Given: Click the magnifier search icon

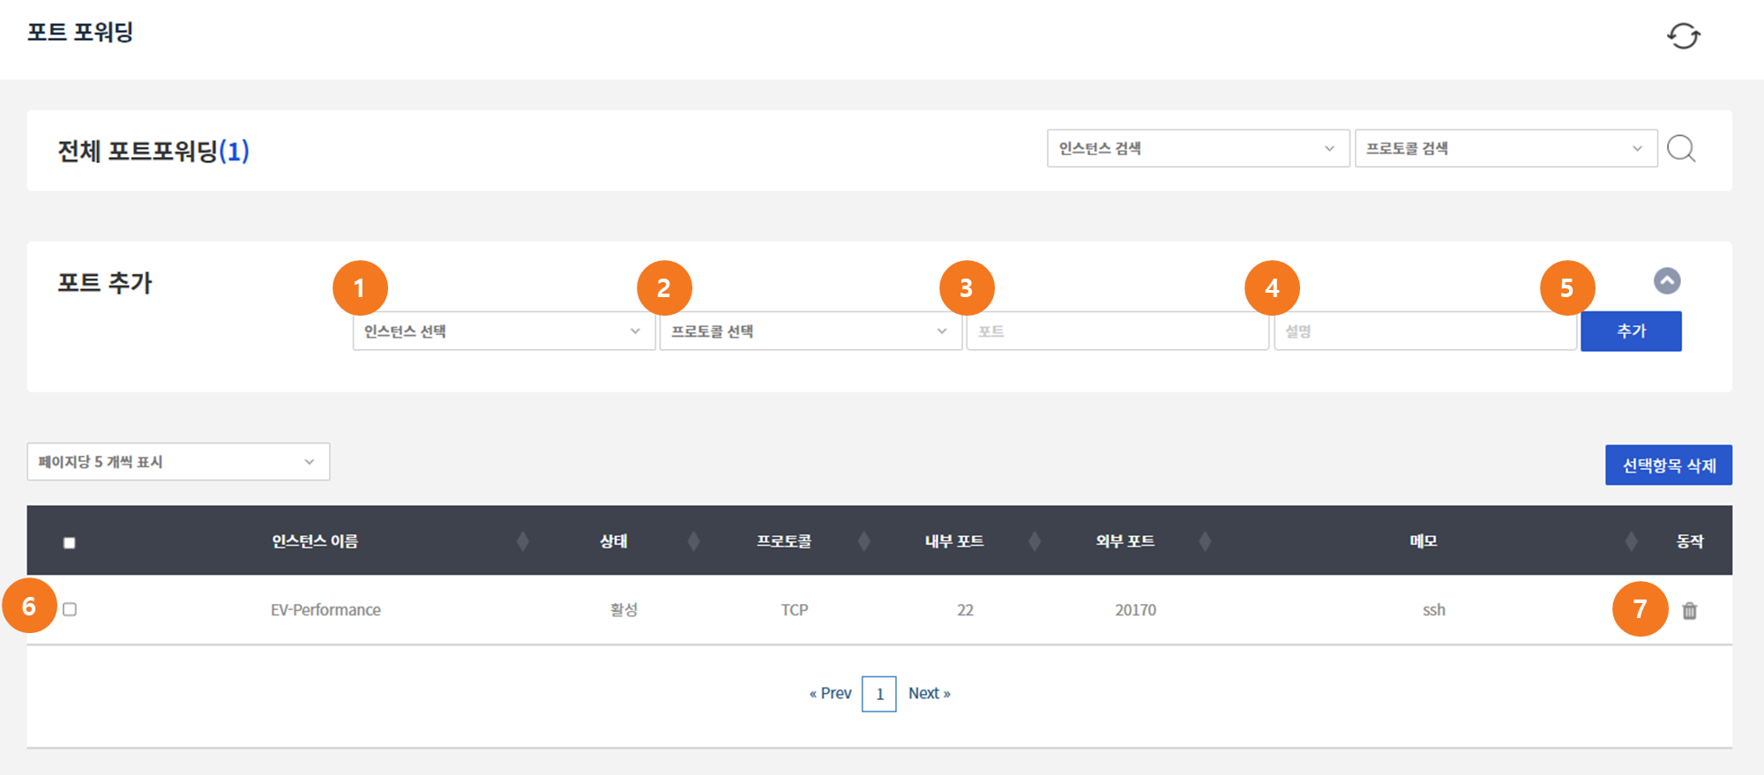Looking at the screenshot, I should (x=1681, y=148).
